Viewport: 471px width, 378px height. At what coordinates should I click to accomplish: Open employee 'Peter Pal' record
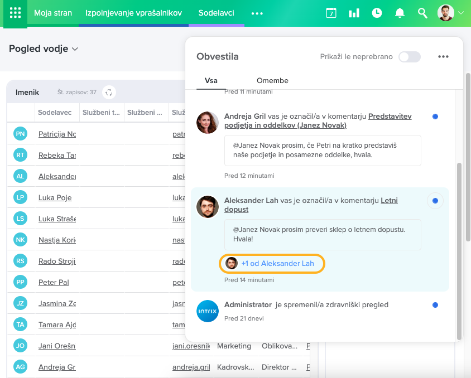(54, 283)
